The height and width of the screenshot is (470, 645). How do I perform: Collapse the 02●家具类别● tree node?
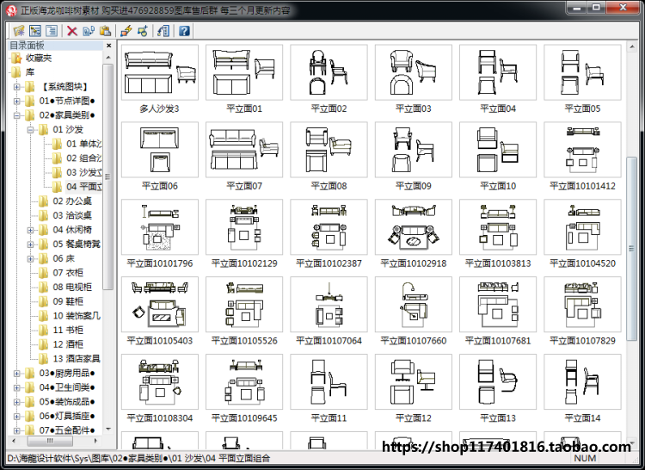coord(17,115)
